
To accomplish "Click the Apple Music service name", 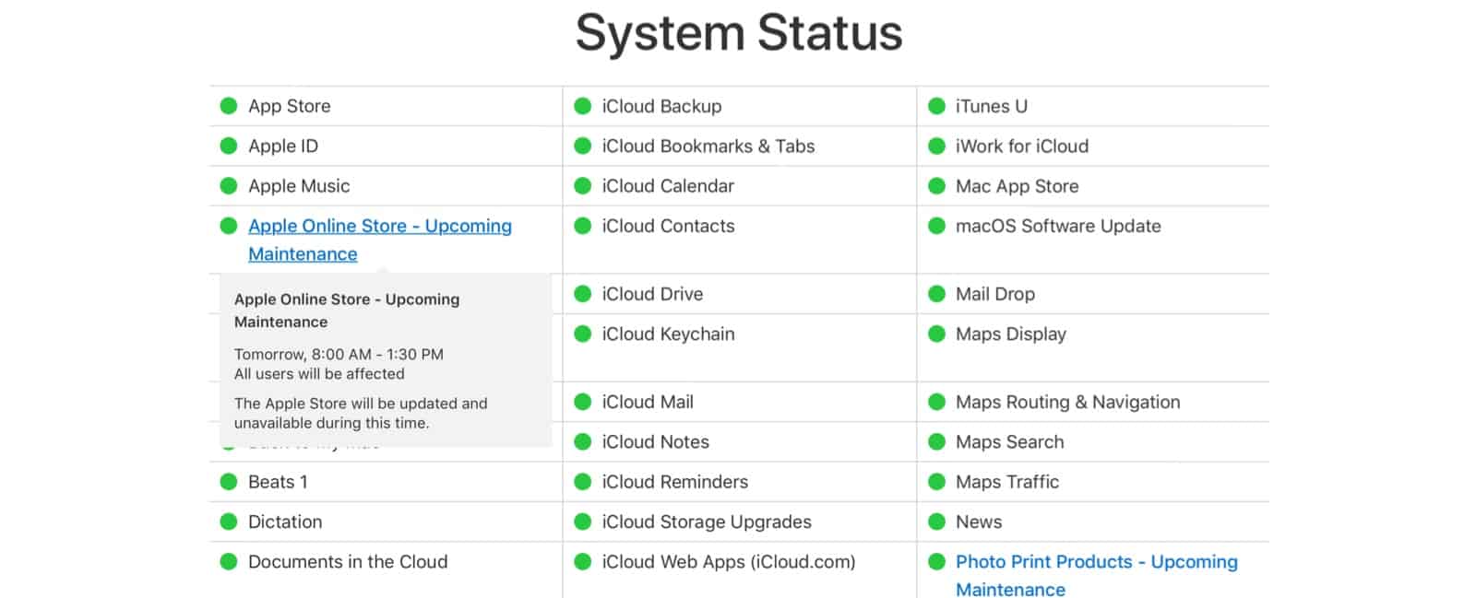I will pyautogui.click(x=299, y=186).
